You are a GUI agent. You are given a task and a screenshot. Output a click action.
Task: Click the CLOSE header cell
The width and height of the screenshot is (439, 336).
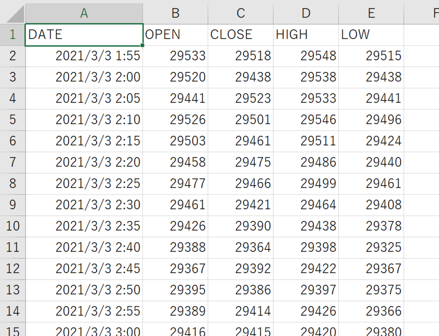click(x=241, y=35)
